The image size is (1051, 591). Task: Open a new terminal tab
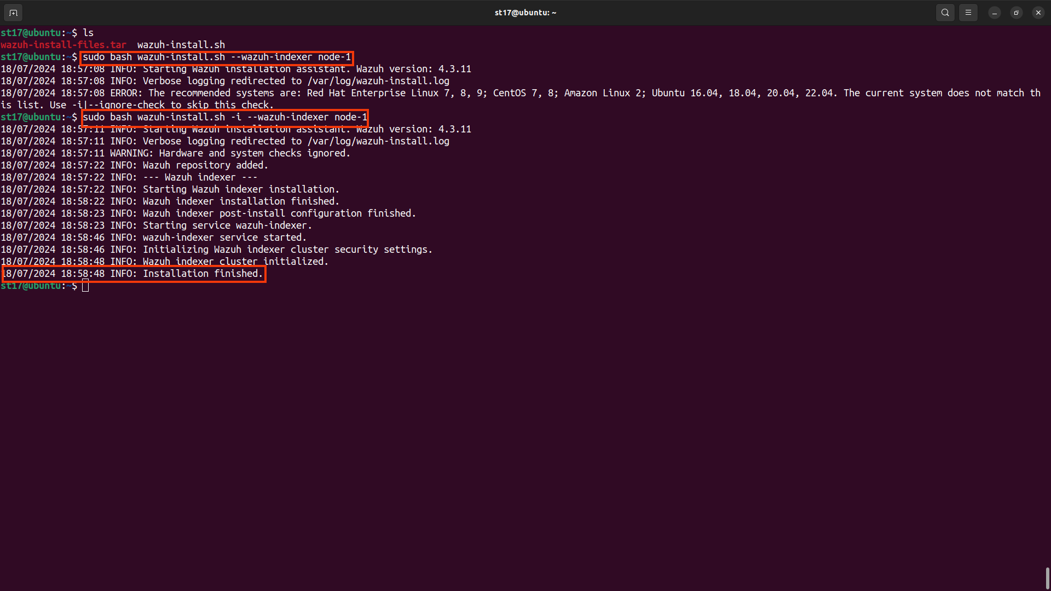(x=14, y=13)
